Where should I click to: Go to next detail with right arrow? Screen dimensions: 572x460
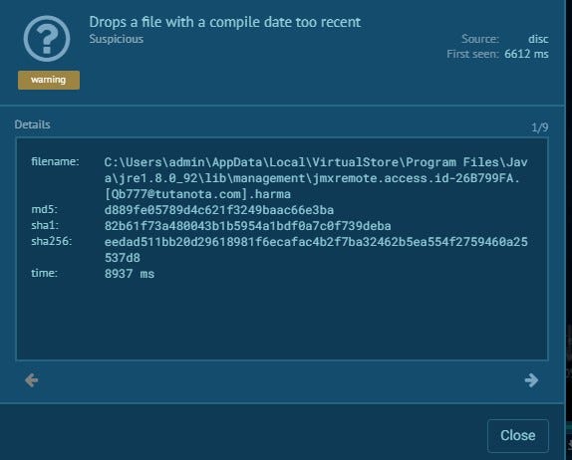(531, 380)
